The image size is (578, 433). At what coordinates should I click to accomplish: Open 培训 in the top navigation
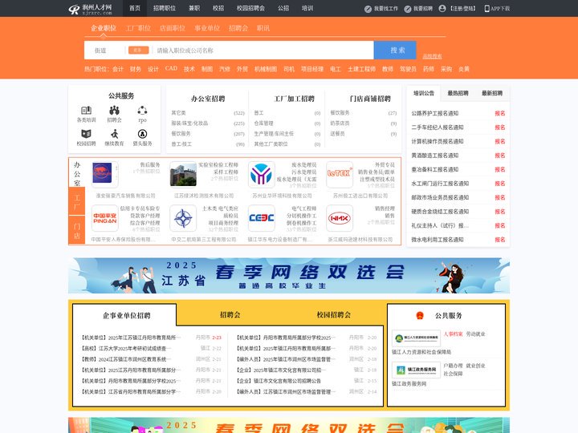(x=307, y=8)
